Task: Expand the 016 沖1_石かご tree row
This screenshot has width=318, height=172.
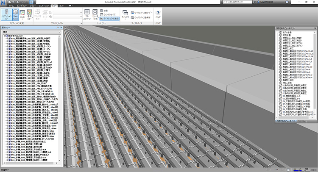Action: 7,83
